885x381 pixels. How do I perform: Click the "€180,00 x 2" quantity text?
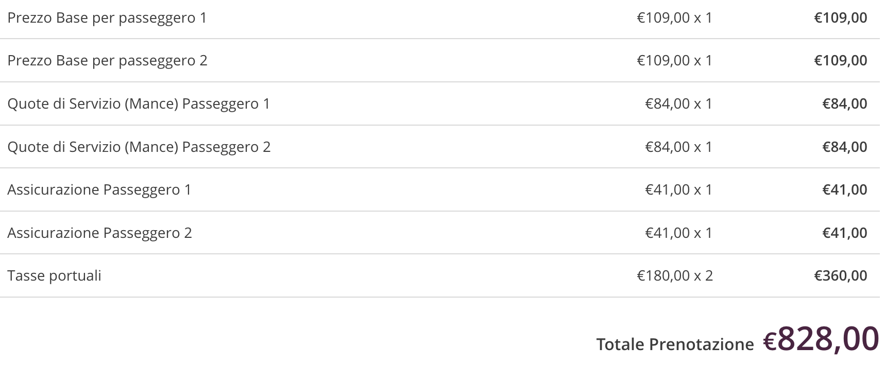pos(675,276)
